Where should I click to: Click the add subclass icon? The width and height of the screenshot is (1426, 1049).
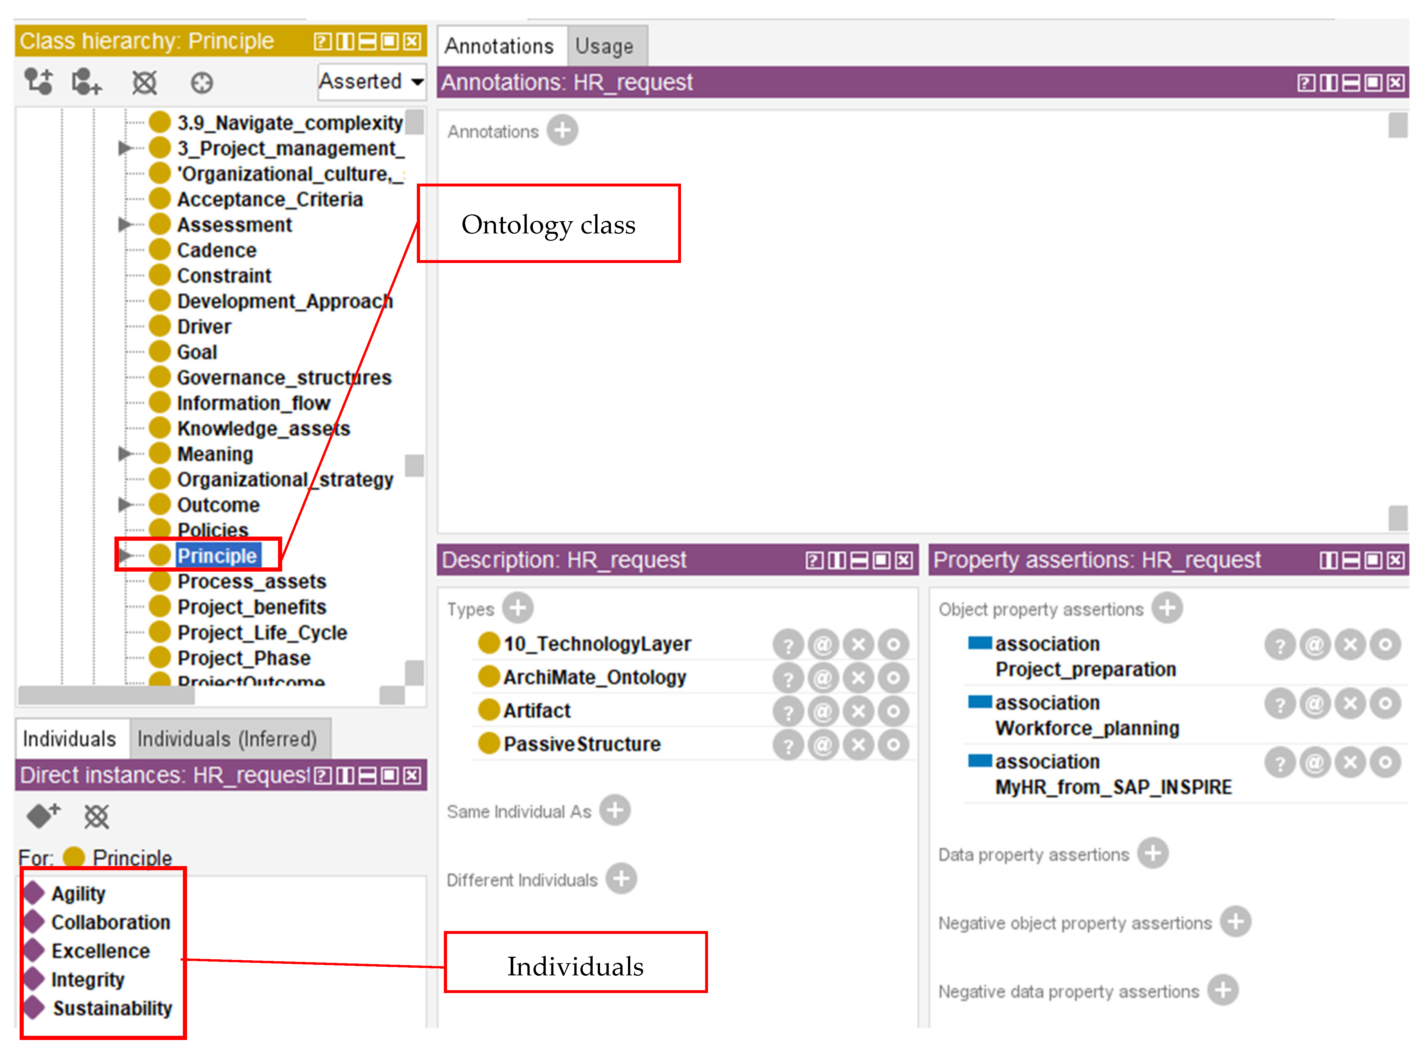[x=39, y=82]
